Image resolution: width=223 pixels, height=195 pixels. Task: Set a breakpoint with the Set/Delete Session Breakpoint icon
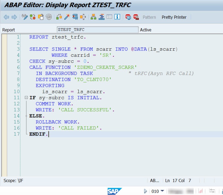128,17
